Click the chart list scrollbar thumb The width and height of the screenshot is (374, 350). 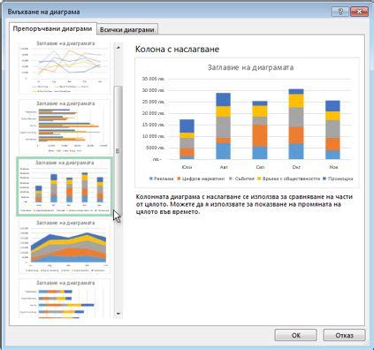click(x=118, y=151)
